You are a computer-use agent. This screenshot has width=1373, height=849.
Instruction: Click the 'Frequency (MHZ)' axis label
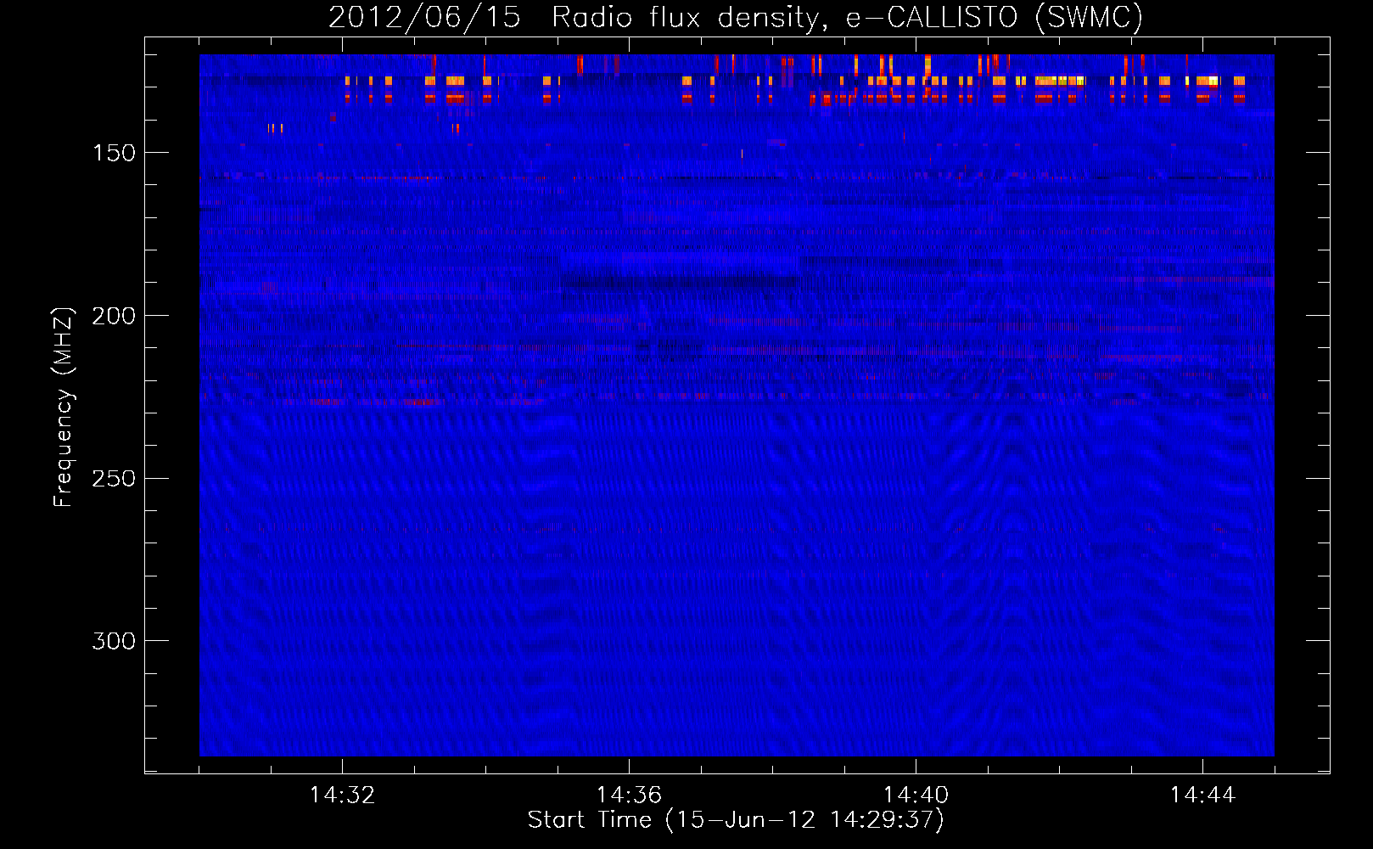[x=64, y=408]
